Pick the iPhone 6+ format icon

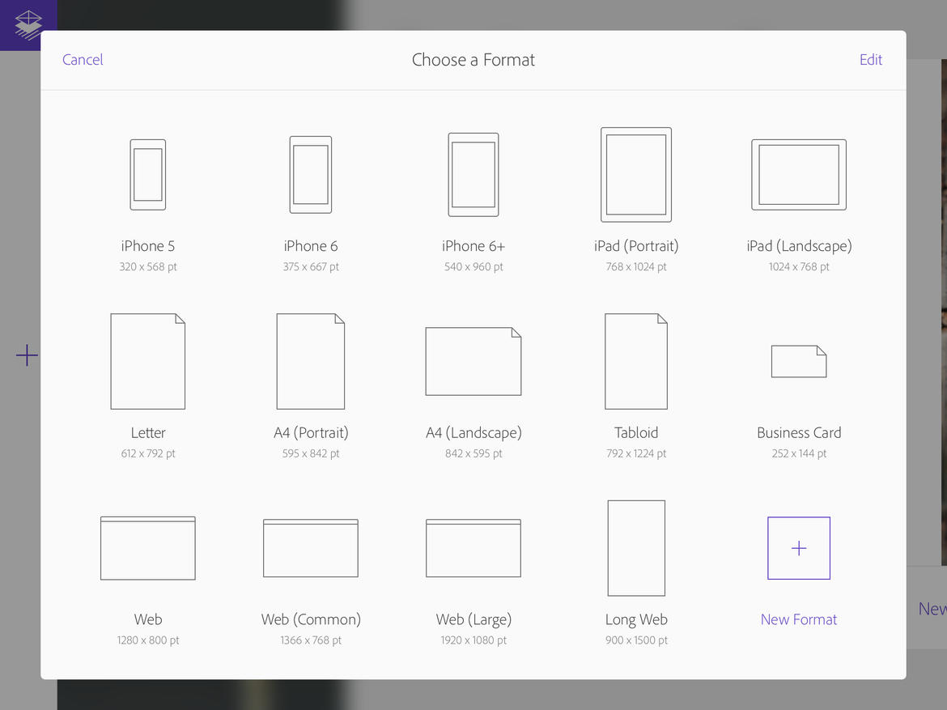pyautogui.click(x=473, y=175)
